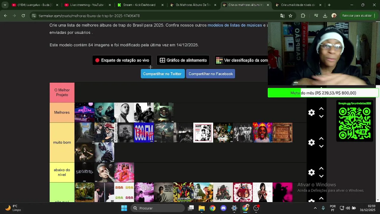Move muito bom tier up with arrow

click(x=321, y=139)
